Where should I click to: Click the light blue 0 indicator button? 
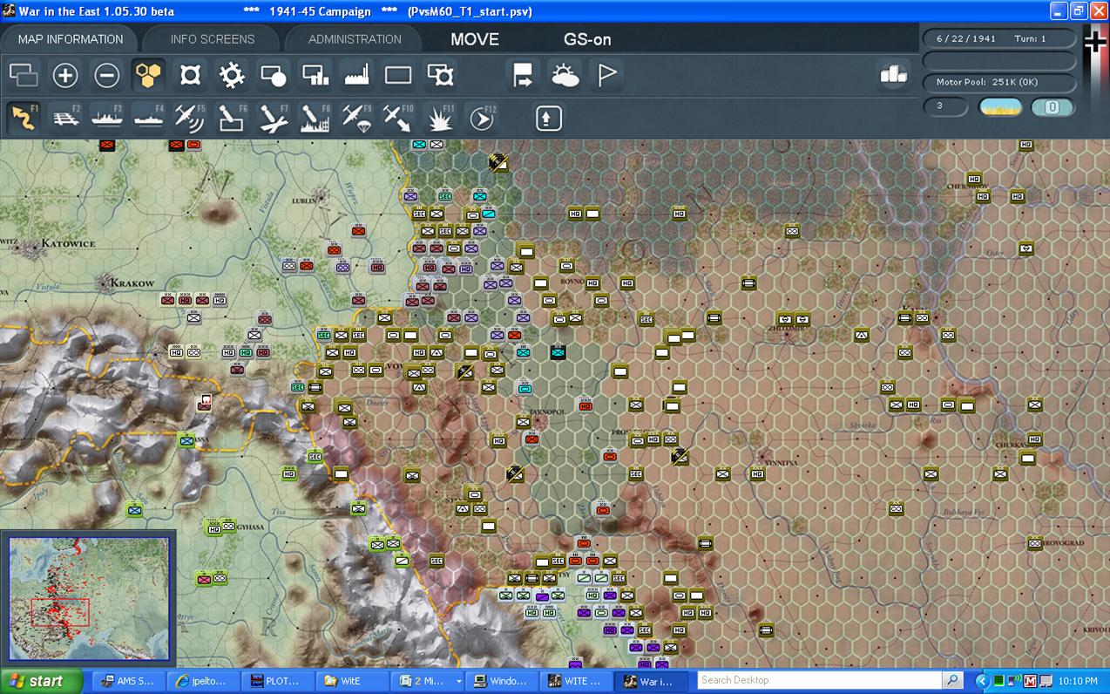1052,107
